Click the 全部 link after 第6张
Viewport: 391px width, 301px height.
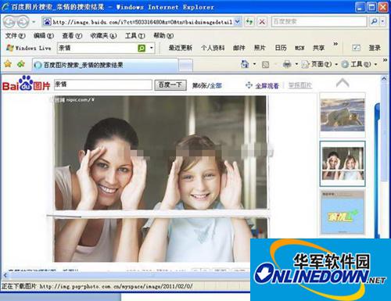tap(216, 85)
